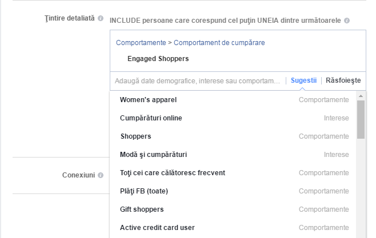Choose the Shoppers behavior option
The height and width of the screenshot is (238, 376).
(135, 136)
